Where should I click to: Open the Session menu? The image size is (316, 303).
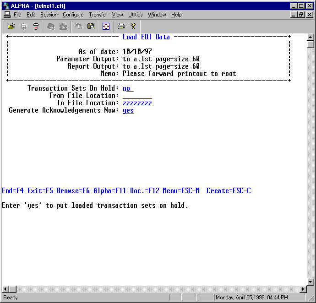coord(49,15)
